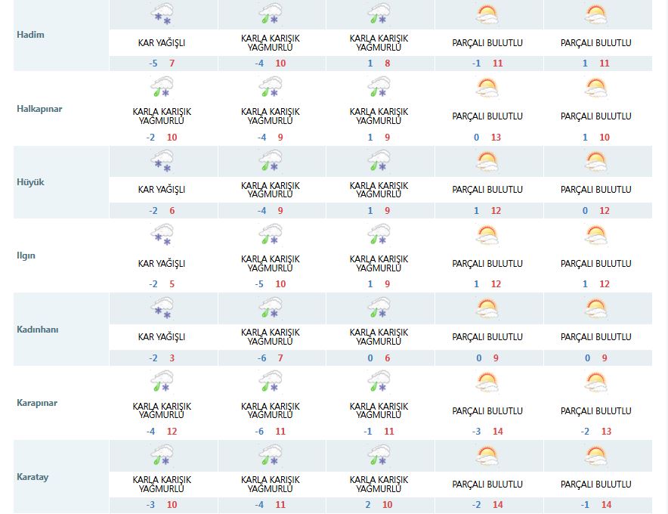668x514 pixels.
Task: Click the -6 11 temperatures in Karapınar row
Action: coord(271,432)
